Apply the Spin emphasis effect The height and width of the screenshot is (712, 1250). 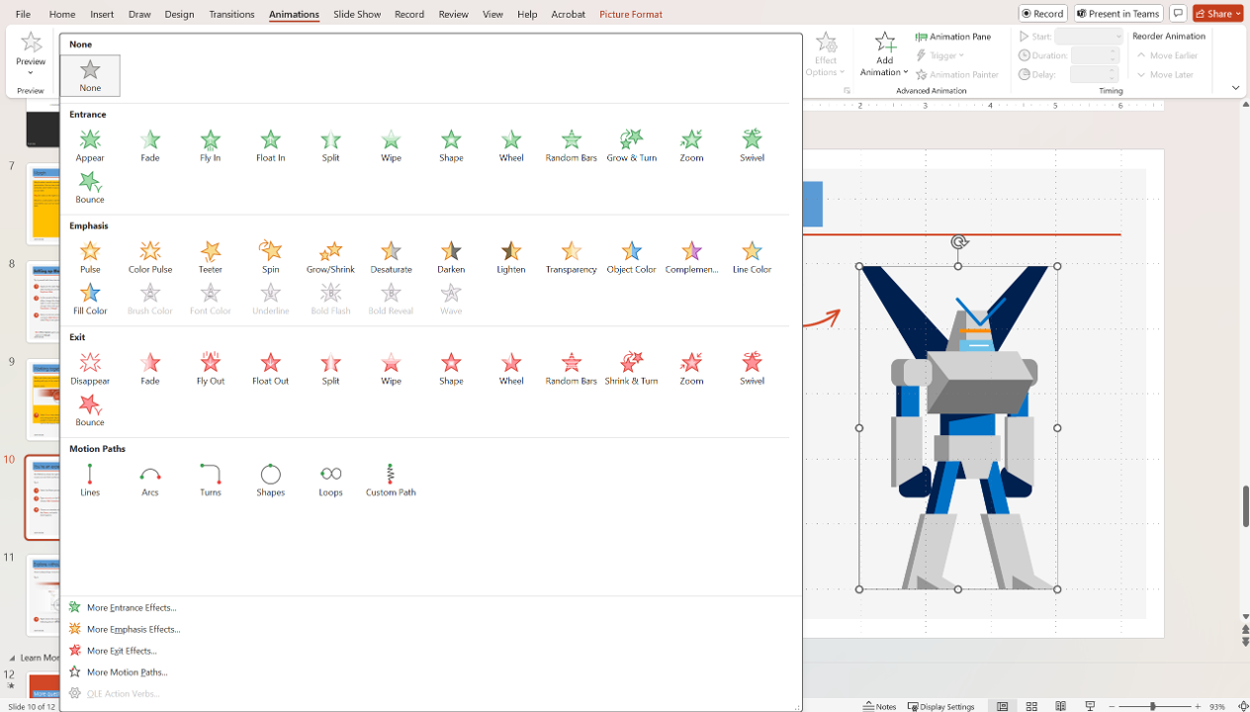coord(270,255)
